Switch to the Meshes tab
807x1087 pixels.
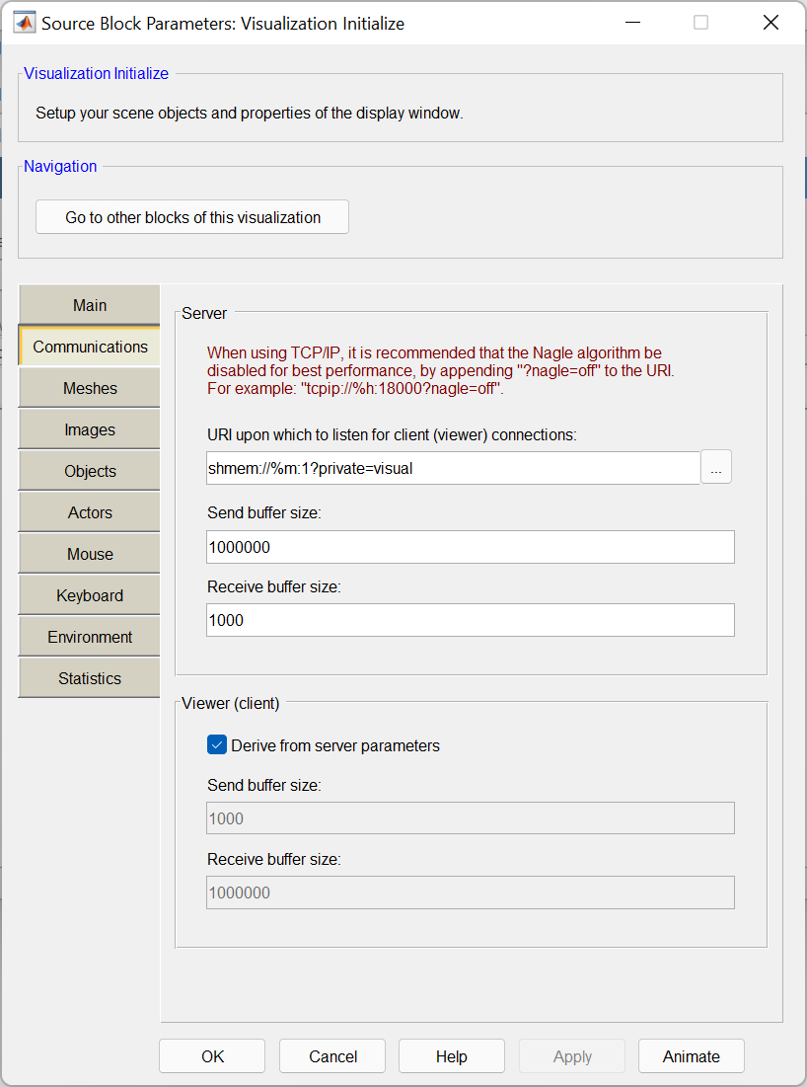coord(90,388)
